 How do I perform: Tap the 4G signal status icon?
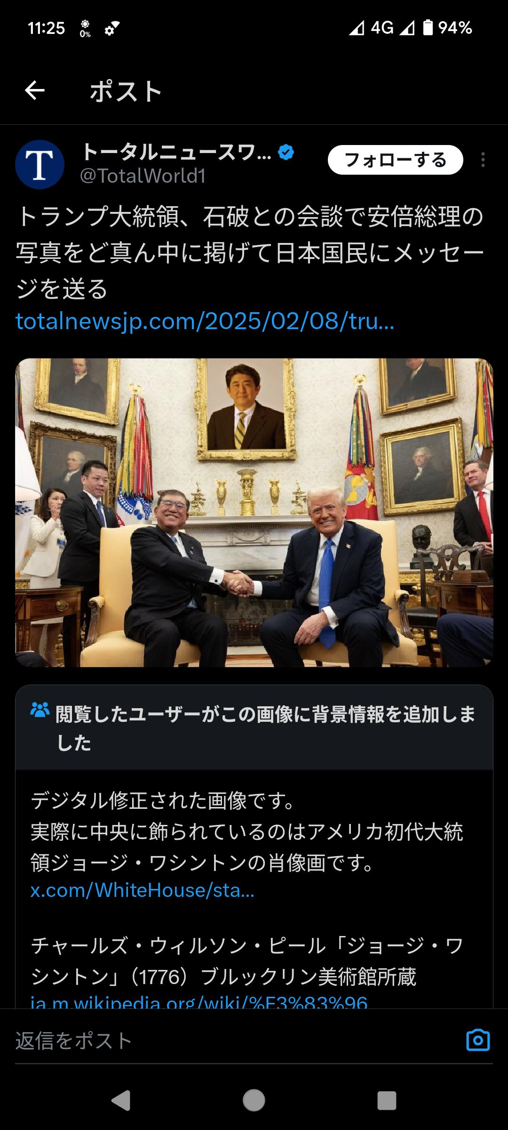pos(381,28)
